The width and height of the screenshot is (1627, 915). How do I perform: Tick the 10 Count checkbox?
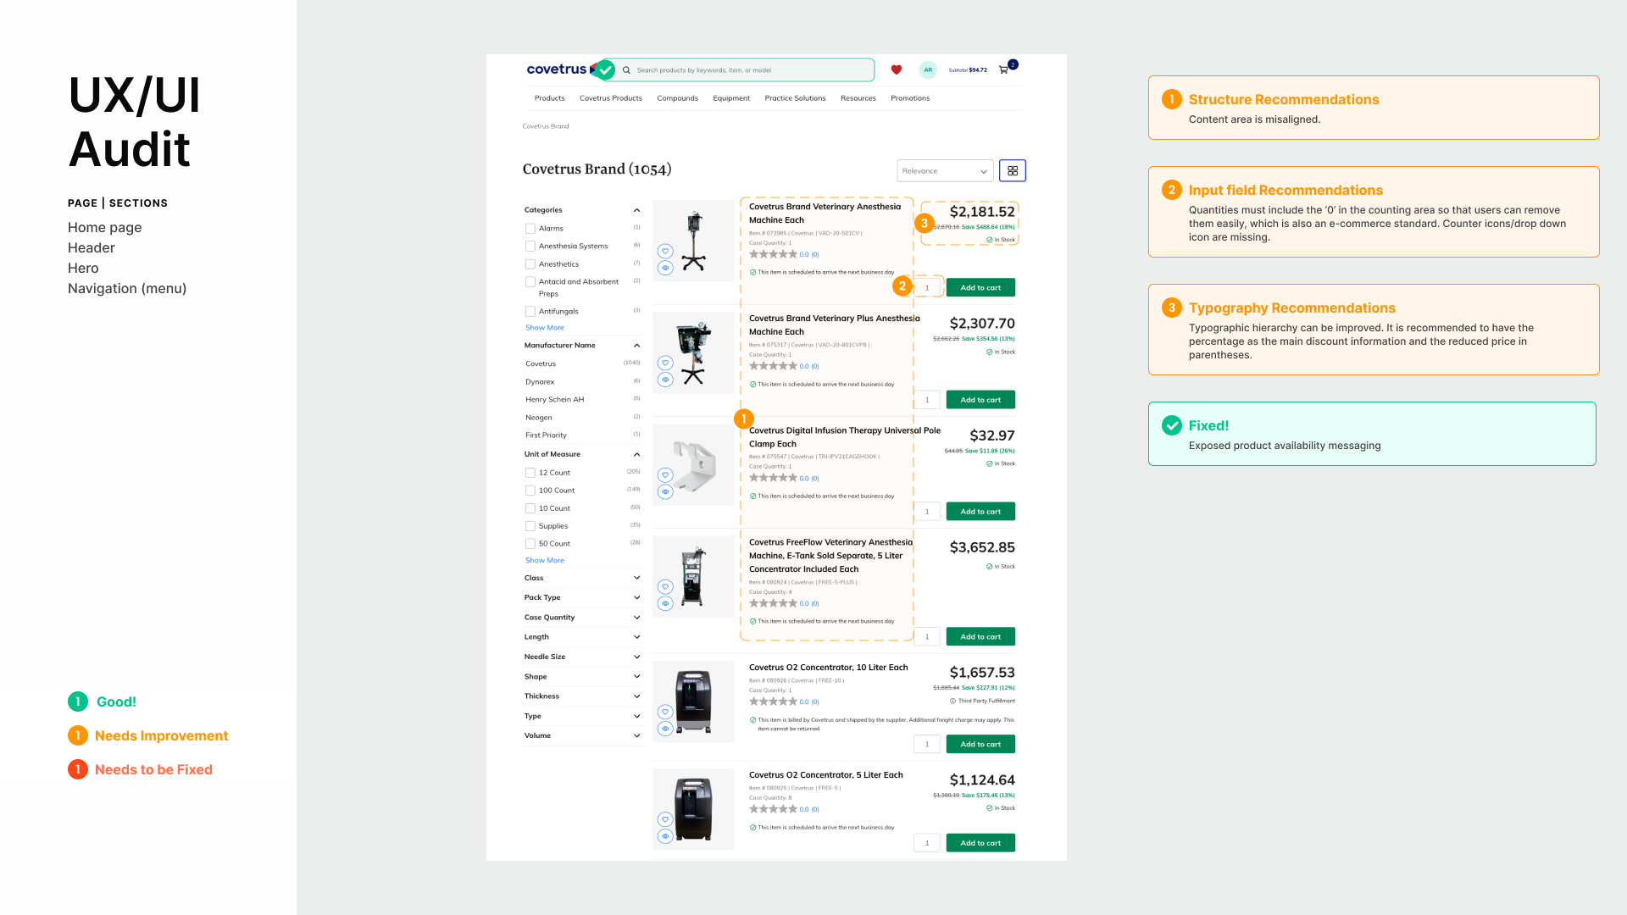pyautogui.click(x=530, y=508)
